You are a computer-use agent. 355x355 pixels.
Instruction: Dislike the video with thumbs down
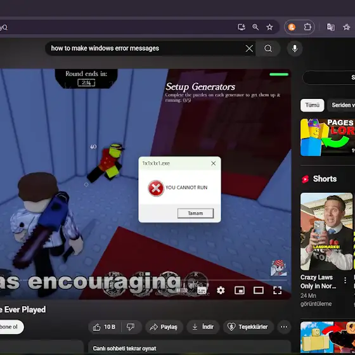pos(131,327)
